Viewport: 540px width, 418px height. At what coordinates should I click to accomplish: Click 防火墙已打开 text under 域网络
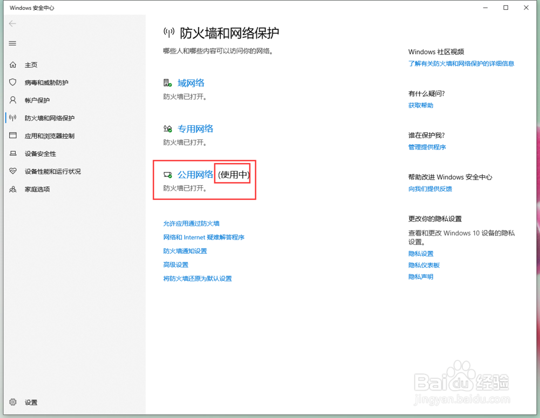tap(185, 97)
